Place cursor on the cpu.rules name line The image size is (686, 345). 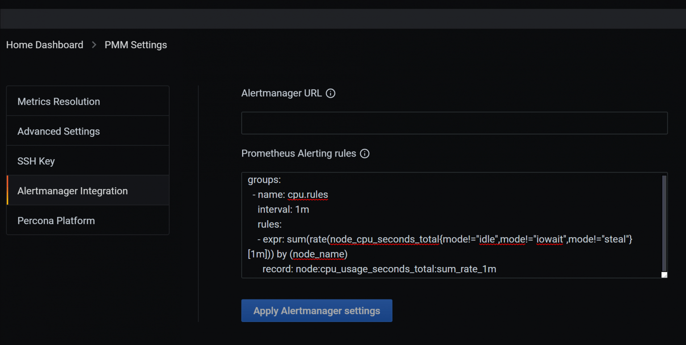click(x=308, y=194)
